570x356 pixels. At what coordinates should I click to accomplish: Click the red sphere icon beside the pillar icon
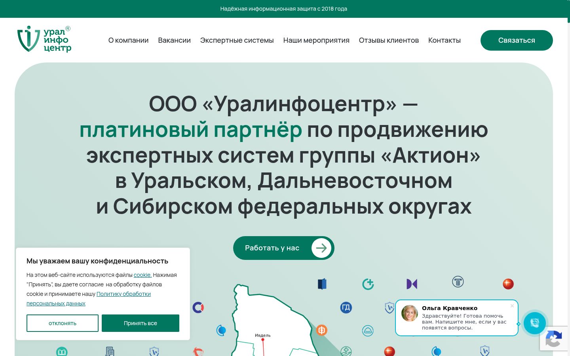tap(508, 284)
